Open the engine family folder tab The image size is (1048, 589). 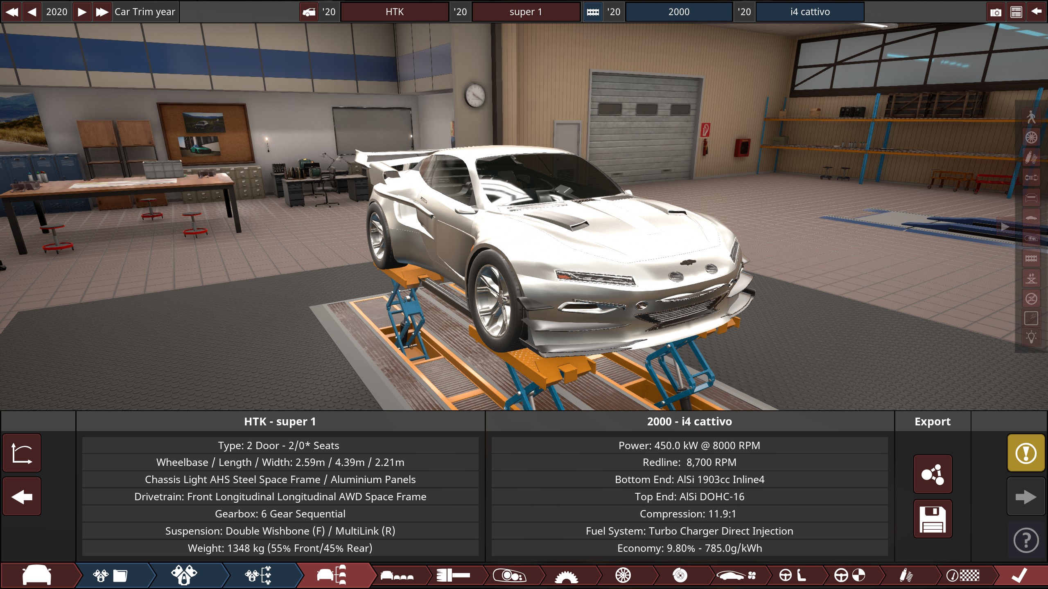pos(111,576)
